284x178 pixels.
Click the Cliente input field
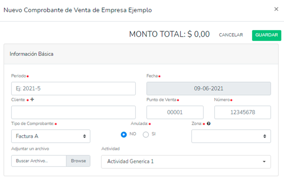(73, 112)
